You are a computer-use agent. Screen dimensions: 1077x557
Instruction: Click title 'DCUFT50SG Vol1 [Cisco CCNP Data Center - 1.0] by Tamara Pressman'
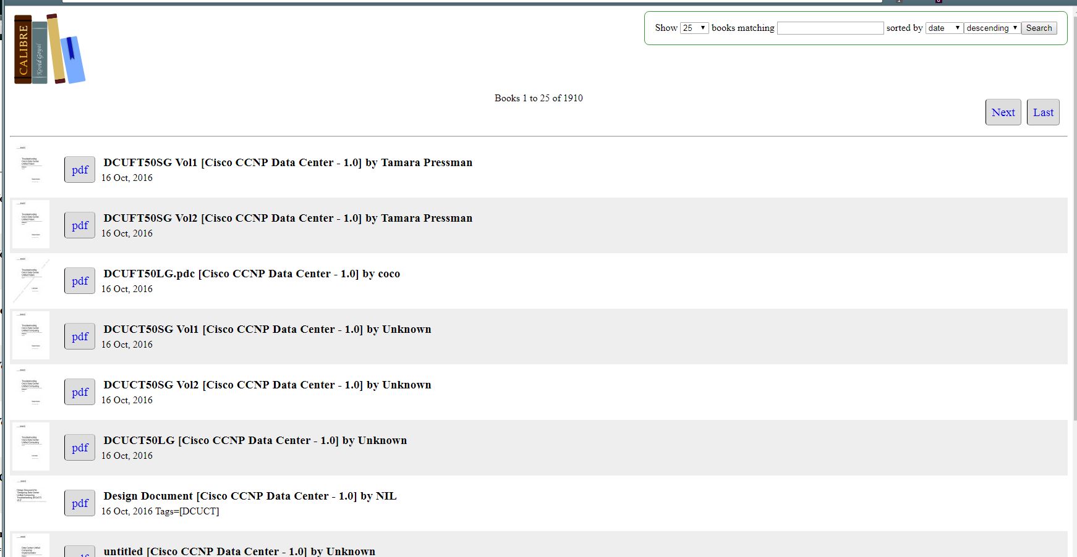[288, 162]
